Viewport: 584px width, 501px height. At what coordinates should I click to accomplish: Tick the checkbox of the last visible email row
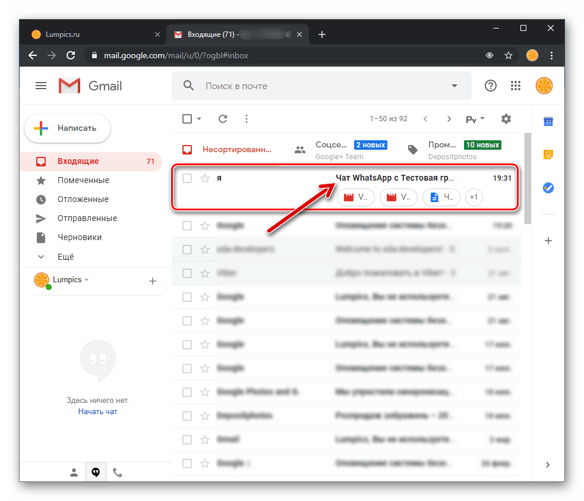[x=187, y=464]
